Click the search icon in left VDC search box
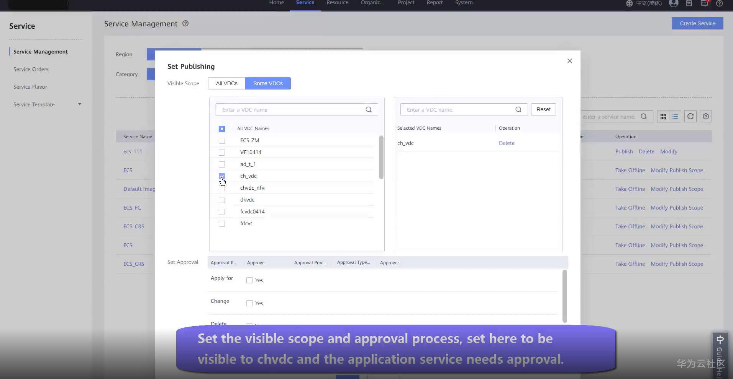Viewport: 733px width, 379px height. [369, 109]
